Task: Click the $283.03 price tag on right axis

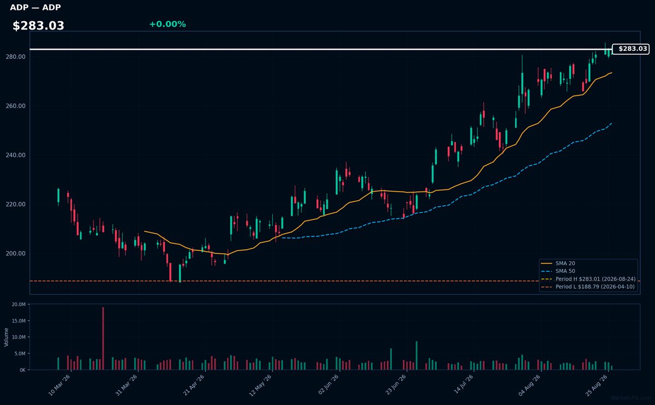Action: 630,49
